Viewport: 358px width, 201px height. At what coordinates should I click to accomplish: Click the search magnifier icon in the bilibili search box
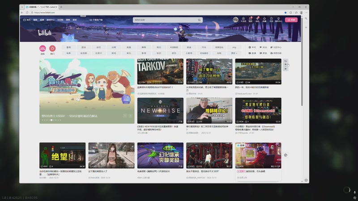(x=199, y=20)
